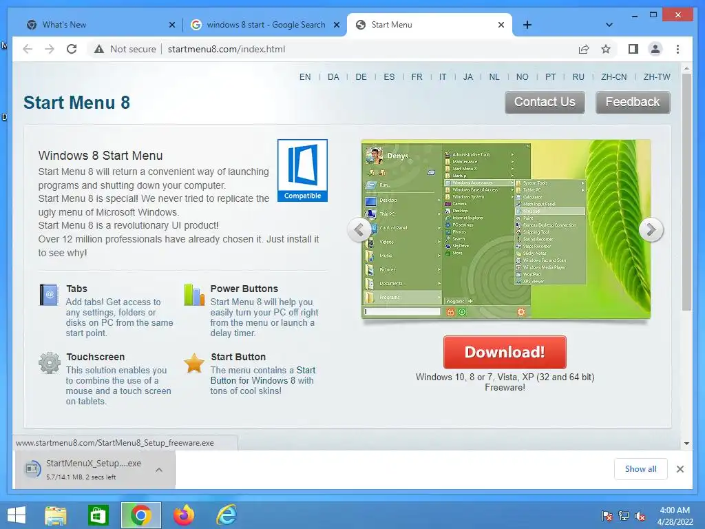Image resolution: width=705 pixels, height=529 pixels.
Task: Click the Start Button star icon
Action: pos(194,363)
